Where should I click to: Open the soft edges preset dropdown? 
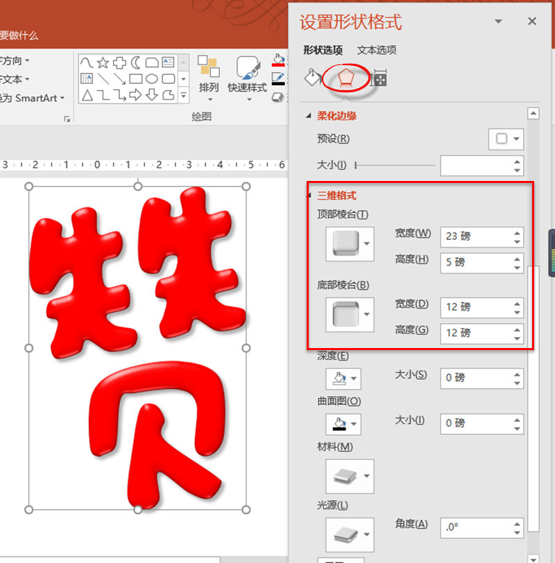[x=506, y=139]
